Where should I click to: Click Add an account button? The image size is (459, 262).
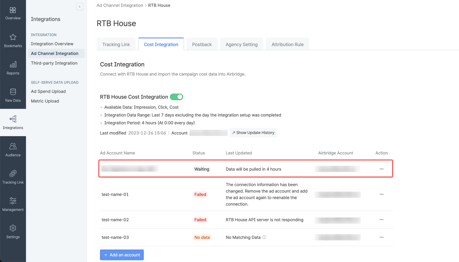pyautogui.click(x=122, y=255)
